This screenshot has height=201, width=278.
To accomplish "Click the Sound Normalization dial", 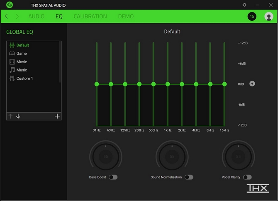I will (x=172, y=157).
